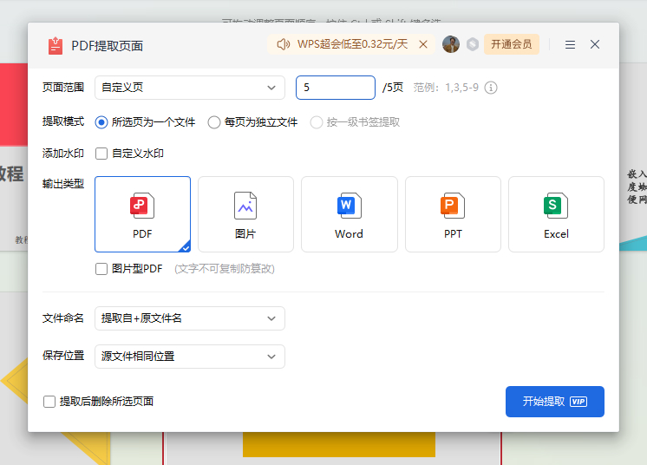Viewport: 647px width, 465px height.
Task: Choose Word output type card
Action: click(350, 214)
